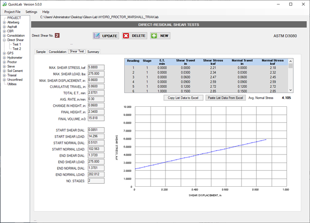
Task: Click the END SHEAR DIAL field
Action: (x=96, y=155)
